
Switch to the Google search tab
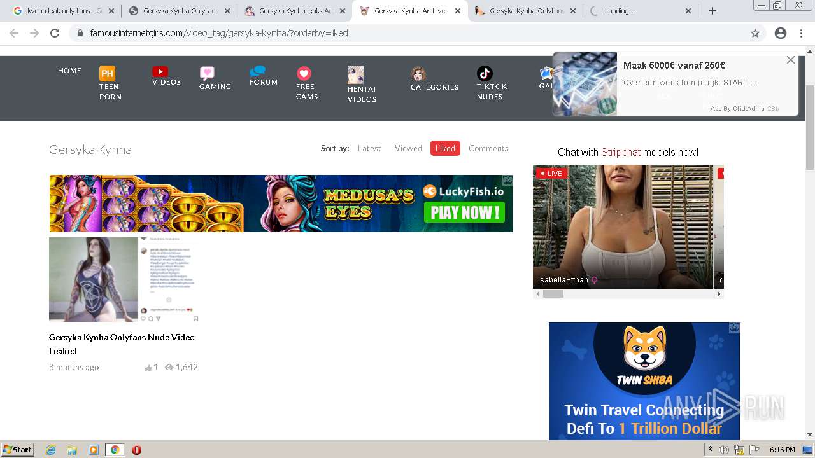(57, 11)
